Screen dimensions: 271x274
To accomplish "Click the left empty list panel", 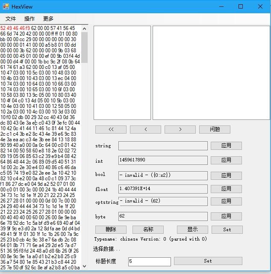I will click(x=122, y=73).
